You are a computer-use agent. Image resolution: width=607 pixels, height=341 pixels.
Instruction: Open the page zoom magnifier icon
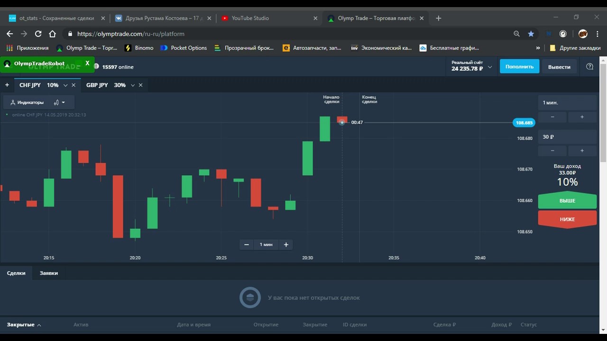coord(517,34)
